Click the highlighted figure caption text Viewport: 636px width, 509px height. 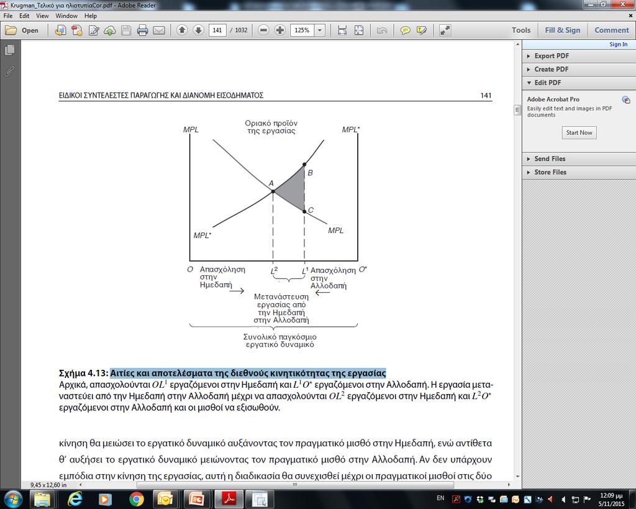[248, 373]
